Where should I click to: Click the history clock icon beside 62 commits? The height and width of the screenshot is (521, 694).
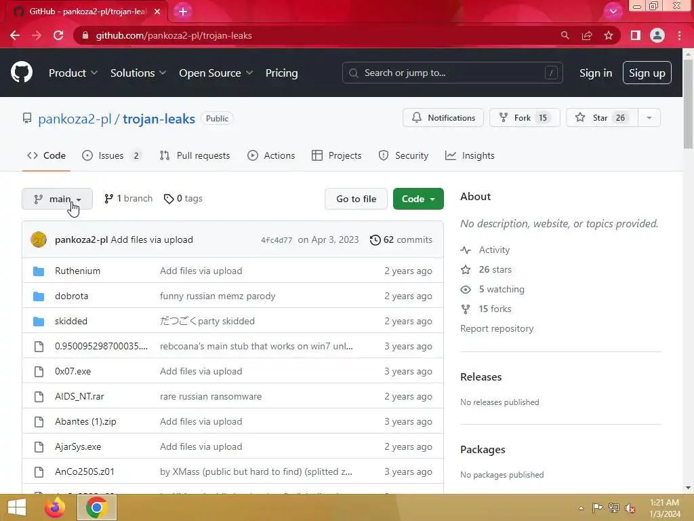(x=375, y=239)
